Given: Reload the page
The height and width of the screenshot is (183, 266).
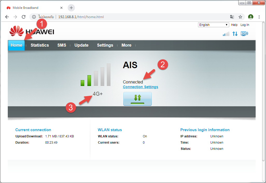Looking at the screenshot, I should pos(24,17).
